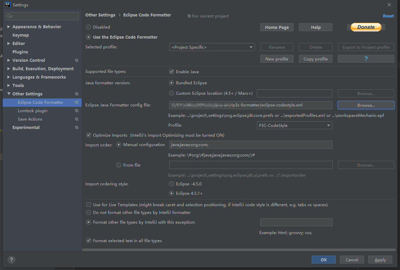The width and height of the screenshot is (400, 270).
Task: Choose Bundled Eclipse formatter version
Action: point(171,83)
